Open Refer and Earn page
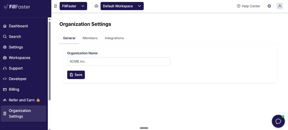 coord(24,100)
